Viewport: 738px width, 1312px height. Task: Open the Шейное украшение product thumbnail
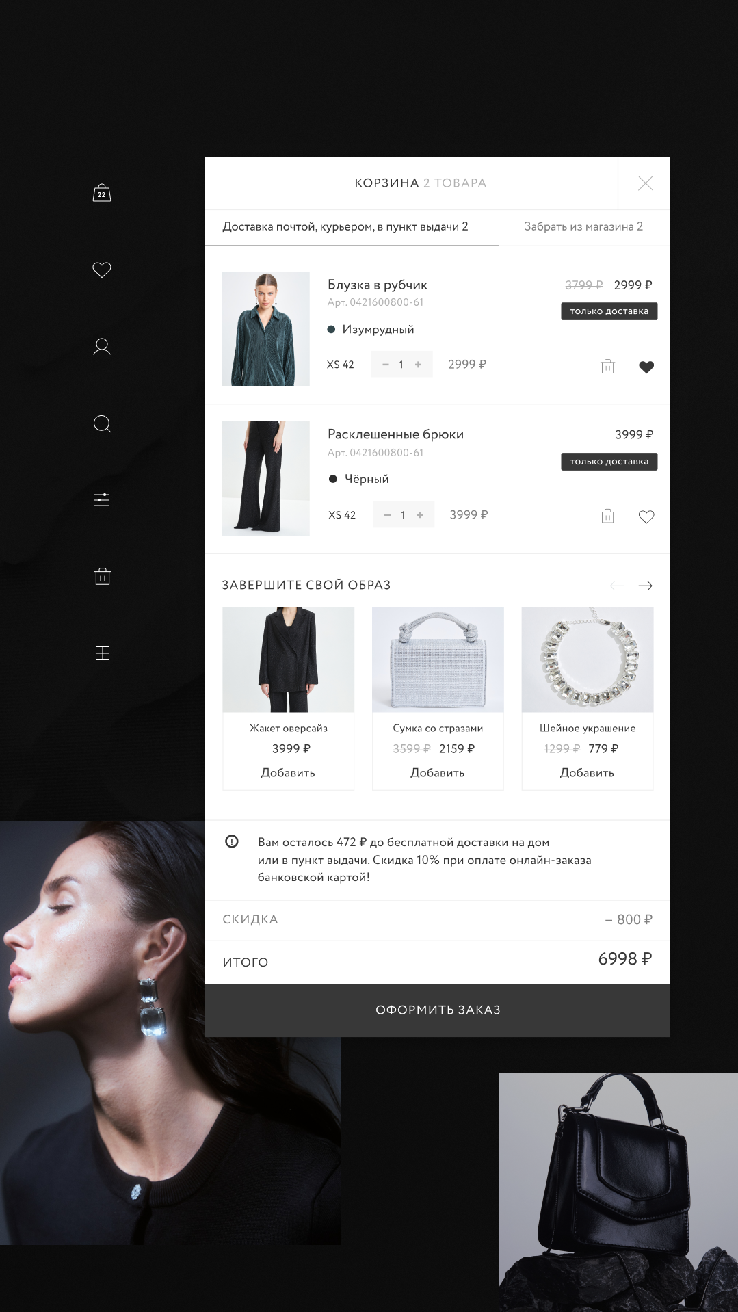tap(588, 659)
